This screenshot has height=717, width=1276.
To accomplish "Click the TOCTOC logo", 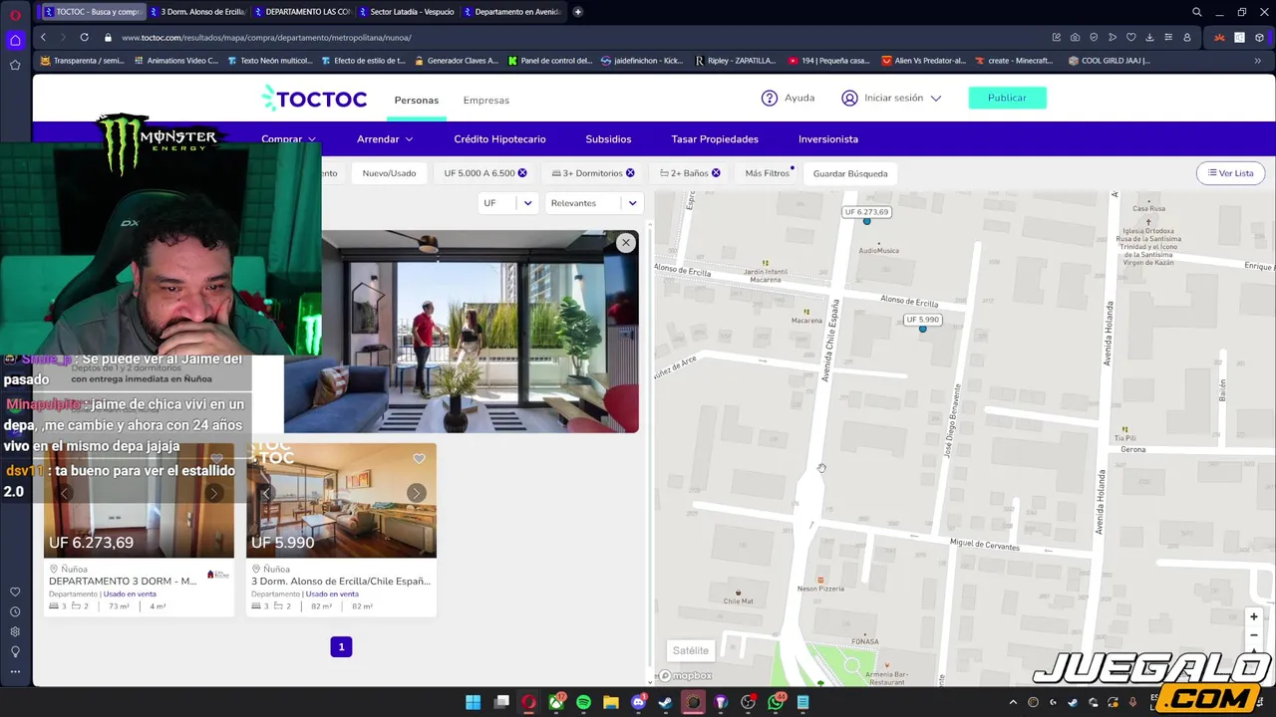I will [314, 99].
